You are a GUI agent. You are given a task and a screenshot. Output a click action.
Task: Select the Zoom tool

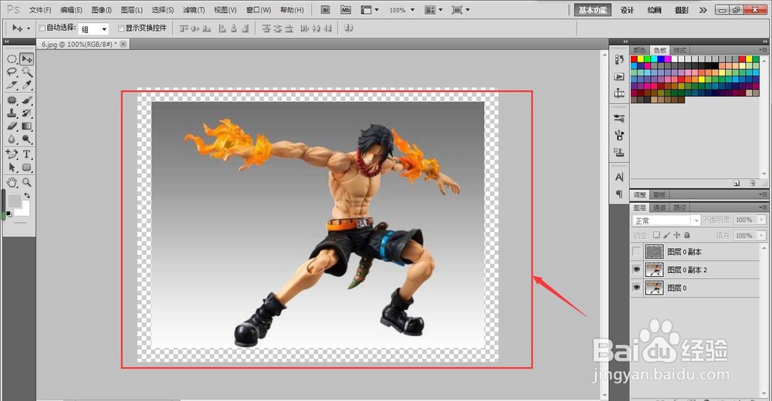pos(26,183)
